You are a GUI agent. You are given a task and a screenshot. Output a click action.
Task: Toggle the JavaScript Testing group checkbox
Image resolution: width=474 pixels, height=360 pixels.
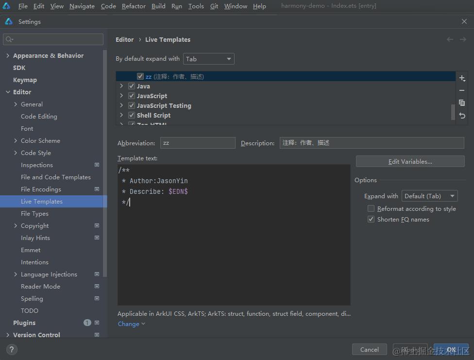tap(132, 105)
